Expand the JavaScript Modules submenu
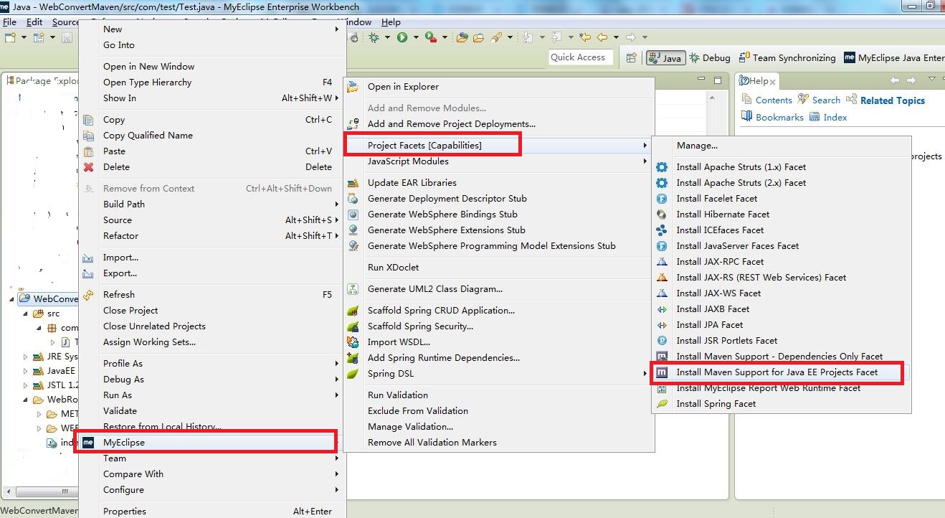This screenshot has height=518, width=945. coord(645,161)
